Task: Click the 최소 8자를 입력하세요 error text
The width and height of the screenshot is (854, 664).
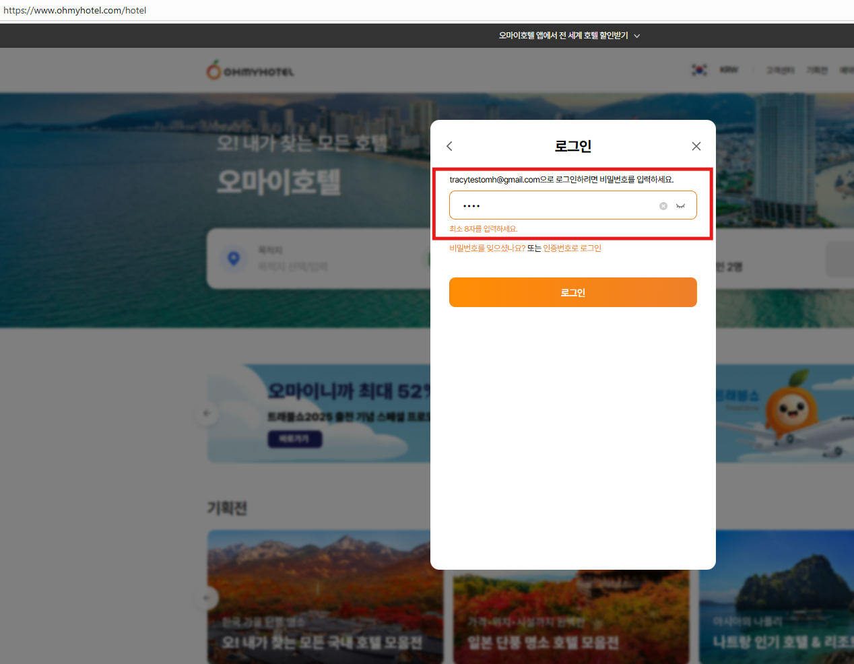Action: [x=484, y=229]
